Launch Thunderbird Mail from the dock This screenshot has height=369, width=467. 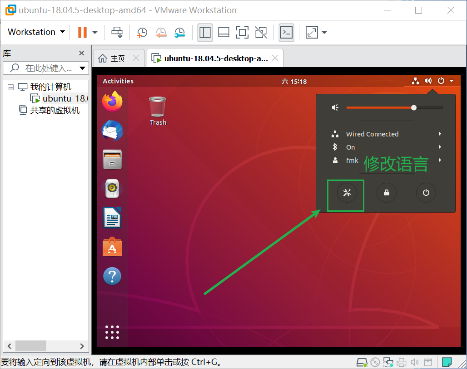(112, 131)
